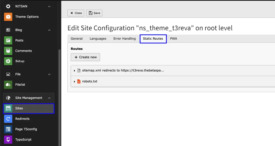Create new static route

click(x=86, y=57)
